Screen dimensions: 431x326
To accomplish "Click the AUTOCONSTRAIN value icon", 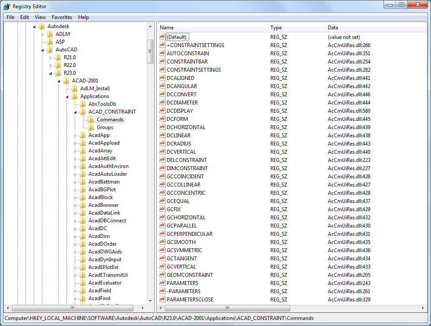I will point(162,53).
